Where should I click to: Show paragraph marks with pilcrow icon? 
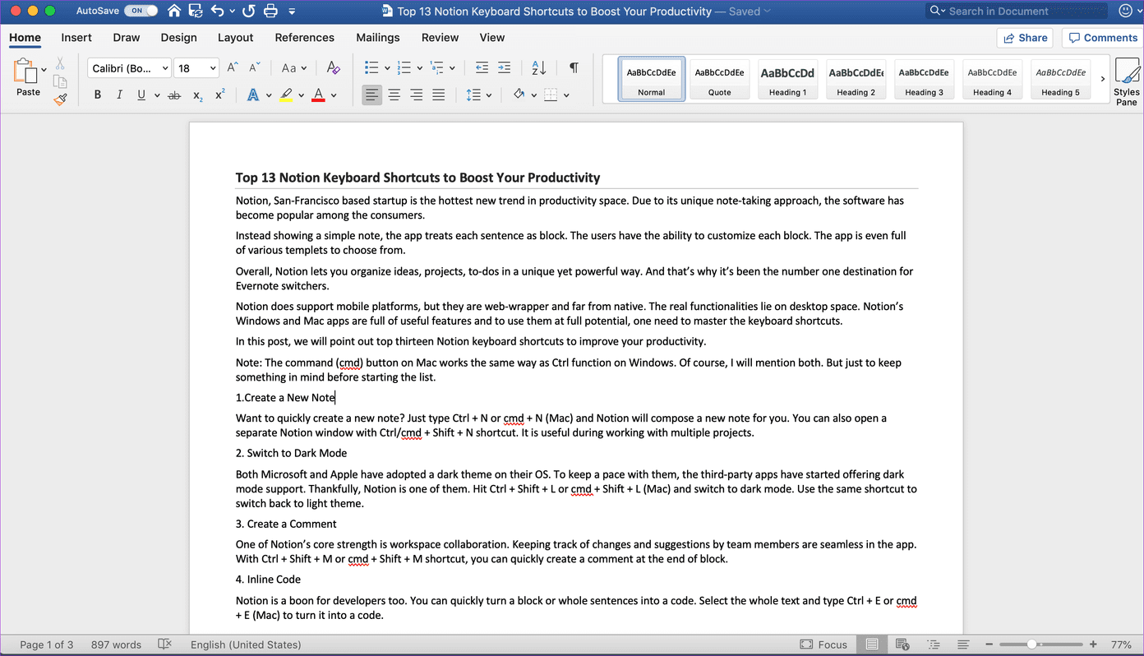click(x=574, y=68)
